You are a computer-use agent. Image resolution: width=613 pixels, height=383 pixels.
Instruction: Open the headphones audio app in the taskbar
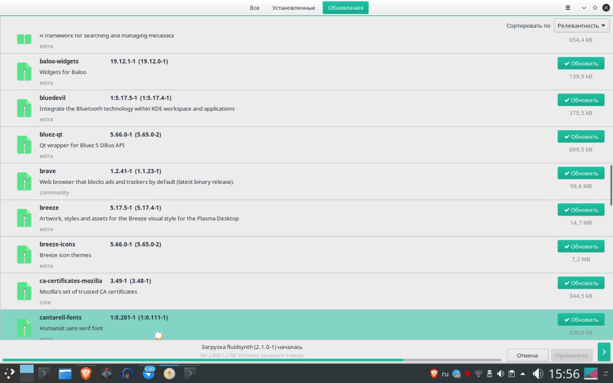127,373
